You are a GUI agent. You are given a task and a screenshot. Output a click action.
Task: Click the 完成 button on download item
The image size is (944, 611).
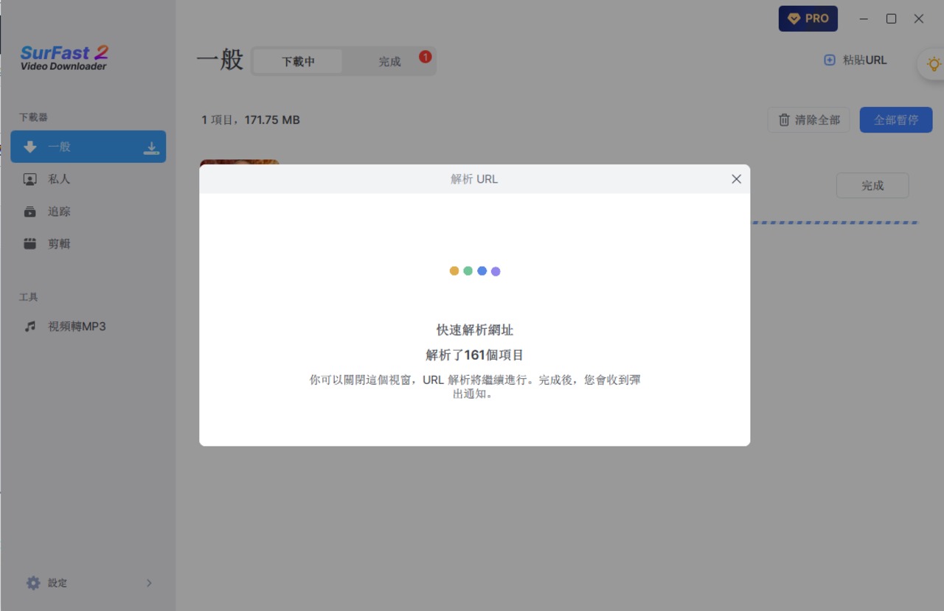872,186
